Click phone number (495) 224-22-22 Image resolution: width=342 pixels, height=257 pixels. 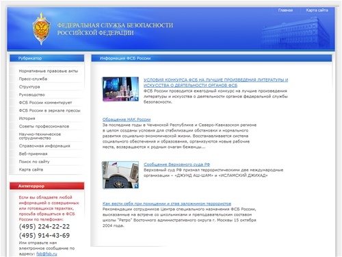(x=44, y=227)
